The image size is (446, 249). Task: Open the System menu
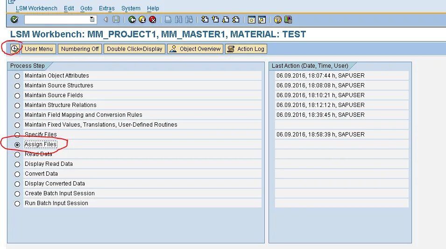[131, 8]
